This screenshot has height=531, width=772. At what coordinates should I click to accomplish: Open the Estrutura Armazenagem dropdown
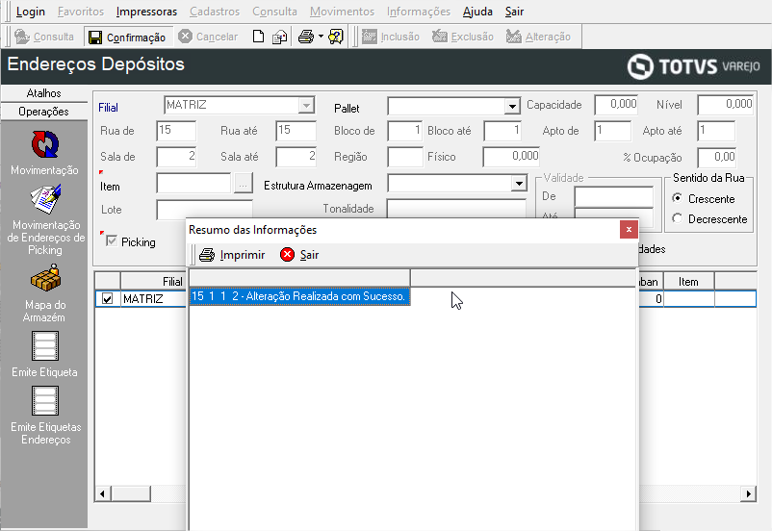coord(519,184)
